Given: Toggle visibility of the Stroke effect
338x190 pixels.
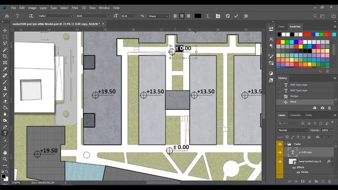Looking at the screenshot, I should click(x=298, y=172).
